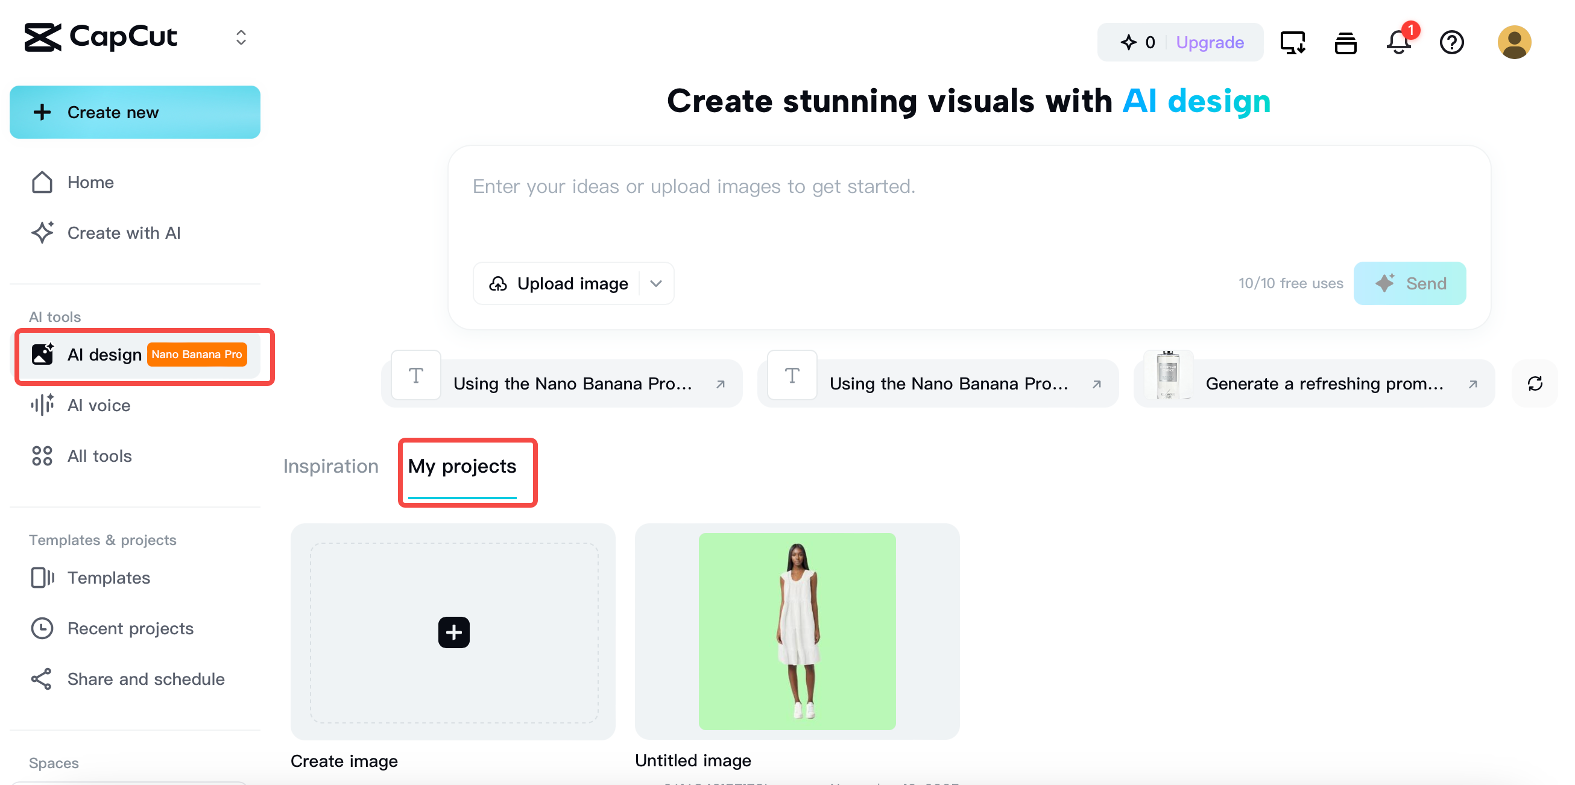Refresh suggested prompts with the refresh icon
Screen dimensions: 1575x785
pyautogui.click(x=1535, y=383)
